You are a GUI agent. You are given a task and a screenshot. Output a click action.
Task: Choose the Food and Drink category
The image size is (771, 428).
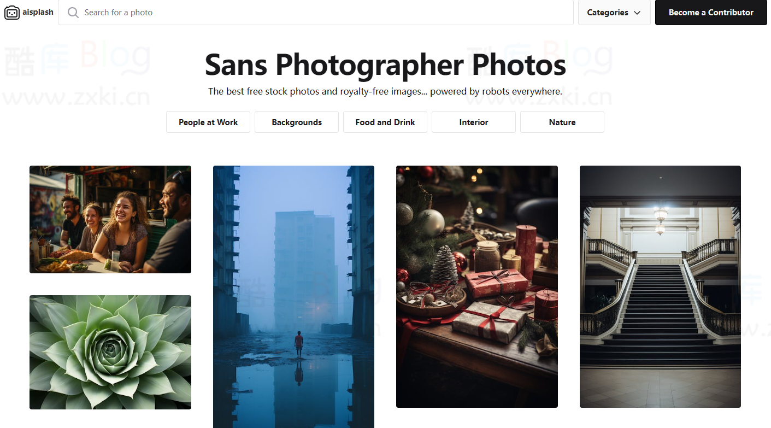tap(385, 122)
